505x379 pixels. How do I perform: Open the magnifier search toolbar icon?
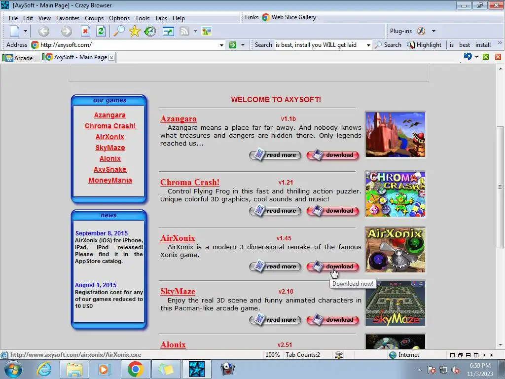[x=119, y=31]
